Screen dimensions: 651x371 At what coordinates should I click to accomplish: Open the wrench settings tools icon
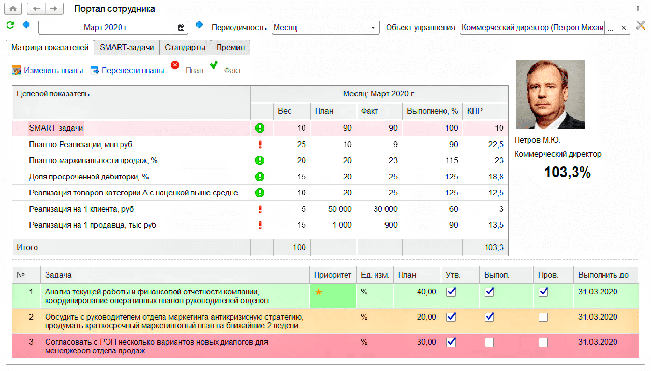641,26
